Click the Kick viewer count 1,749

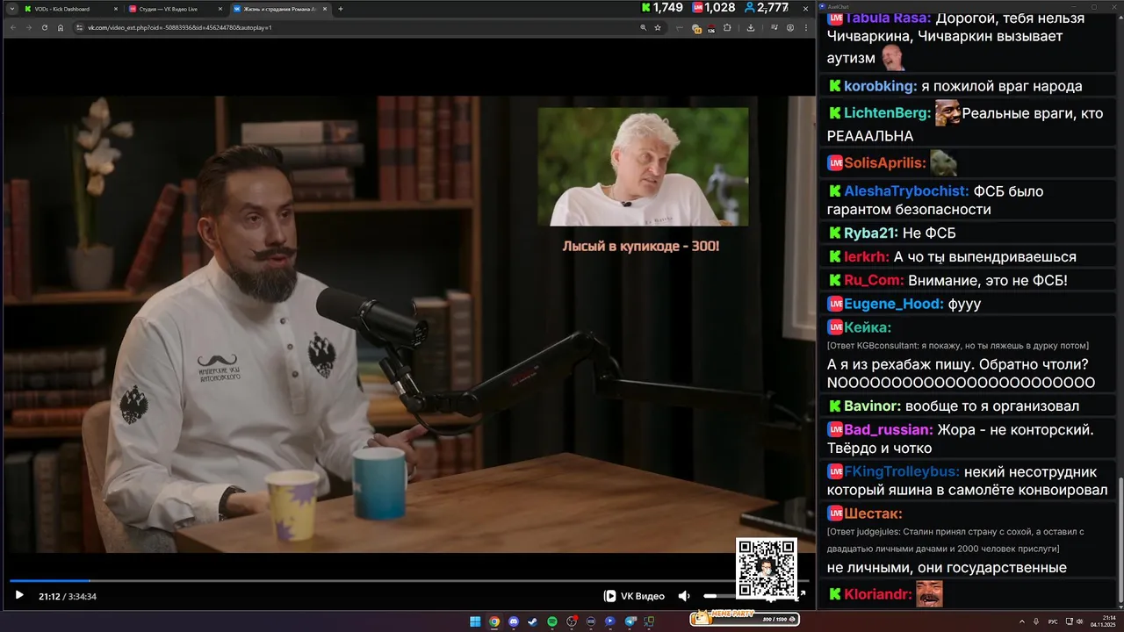[x=662, y=7]
